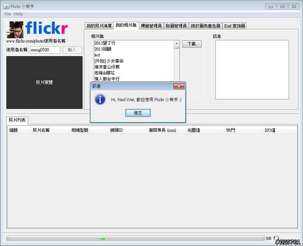Switch to the 我的照片清單 tab

click(99, 26)
